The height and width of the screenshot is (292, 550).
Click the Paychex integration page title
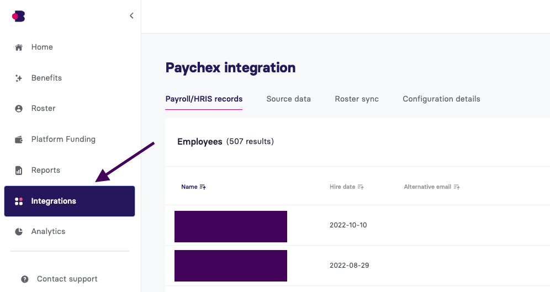[230, 68]
